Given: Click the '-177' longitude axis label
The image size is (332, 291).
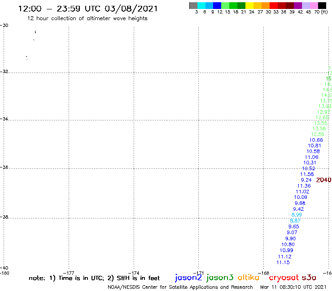Looking at the screenshot, I should point(69,273).
